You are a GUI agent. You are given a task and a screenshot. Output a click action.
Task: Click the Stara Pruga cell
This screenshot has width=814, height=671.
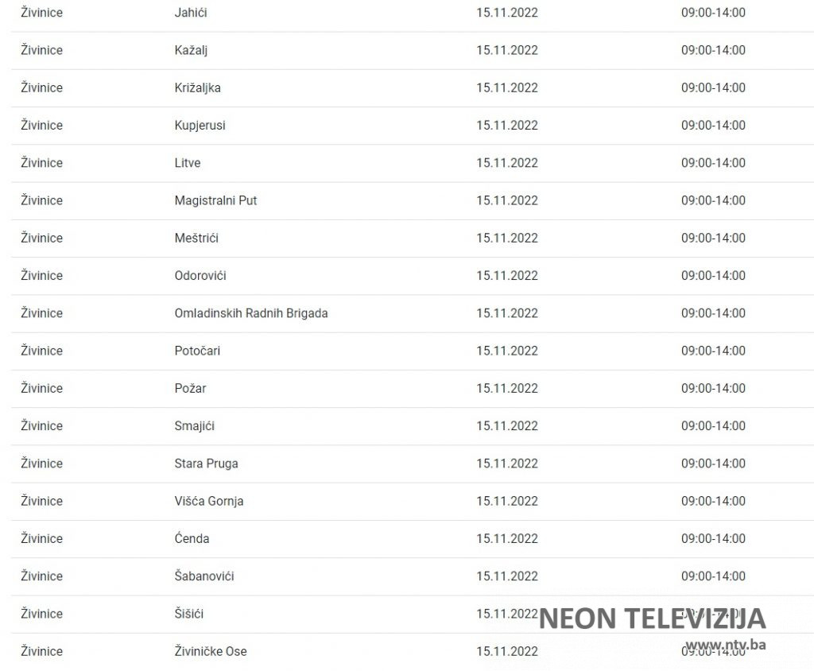tap(206, 463)
